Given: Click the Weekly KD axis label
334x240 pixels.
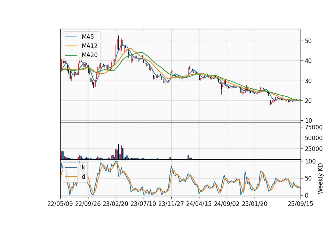Looking at the screenshot, I should (320, 178).
